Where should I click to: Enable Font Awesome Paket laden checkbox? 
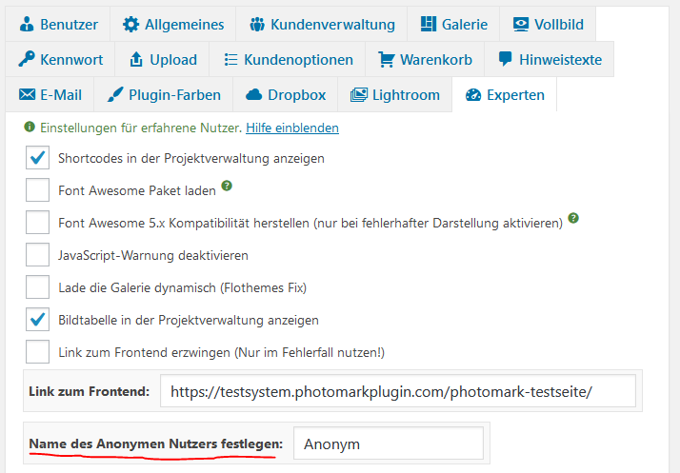coord(38,190)
